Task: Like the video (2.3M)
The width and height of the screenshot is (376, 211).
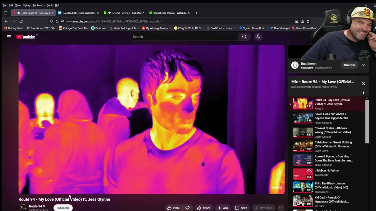Action: [173, 208]
